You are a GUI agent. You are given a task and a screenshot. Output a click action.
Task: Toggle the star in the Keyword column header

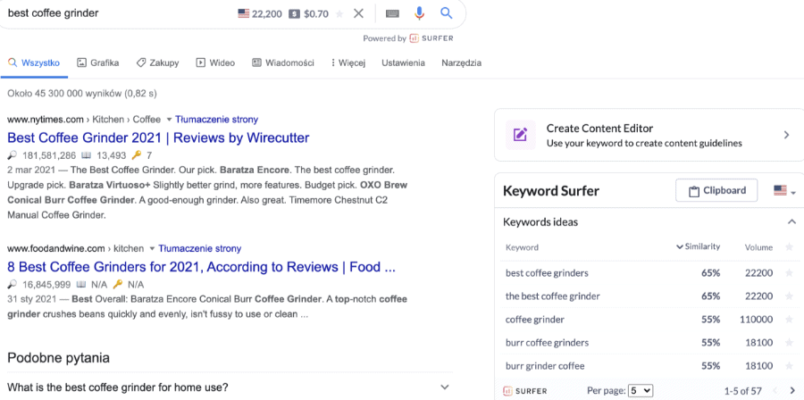[x=789, y=247]
